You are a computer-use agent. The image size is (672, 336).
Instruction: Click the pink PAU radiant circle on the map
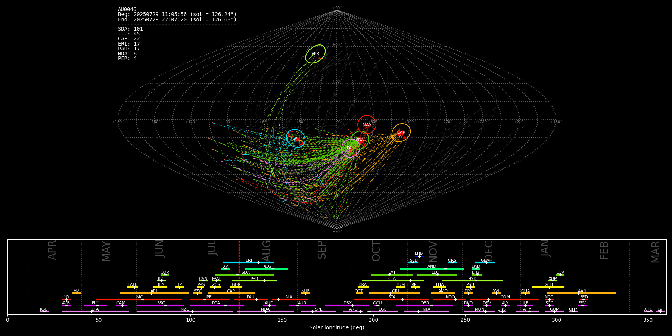(x=351, y=148)
